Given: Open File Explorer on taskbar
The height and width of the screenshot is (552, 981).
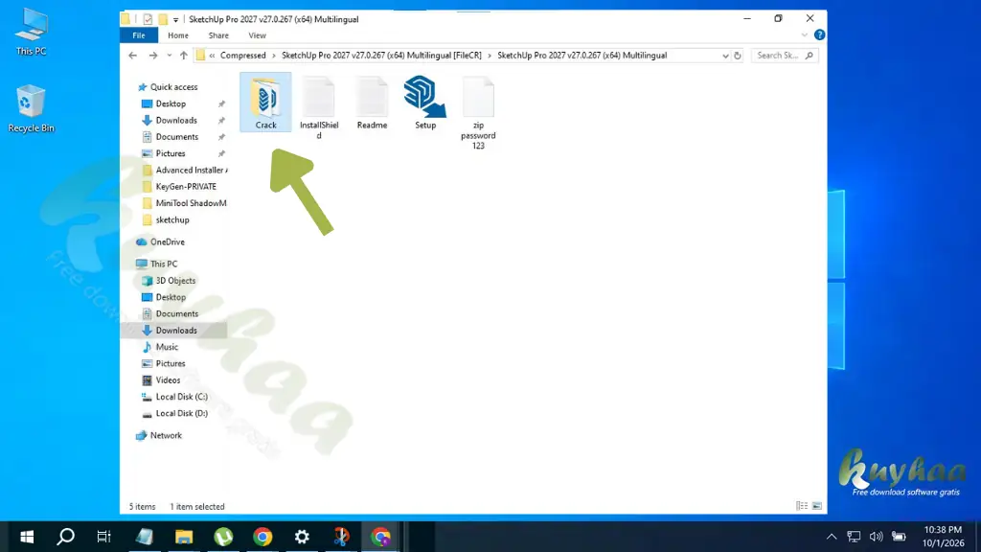Looking at the screenshot, I should (x=184, y=537).
